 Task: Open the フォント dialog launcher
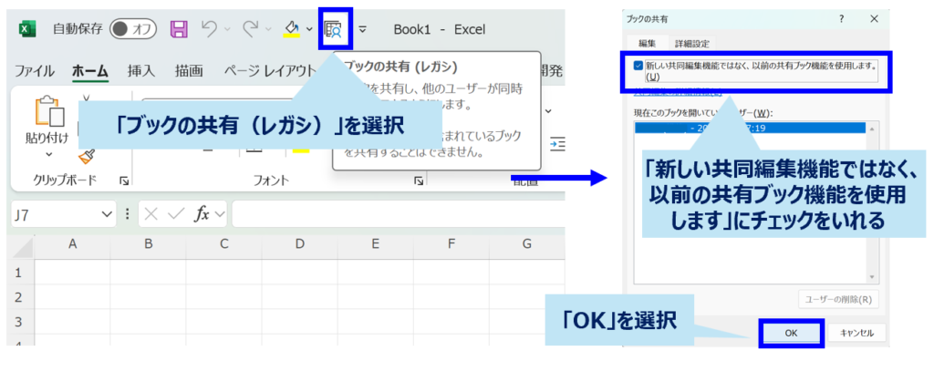419,181
